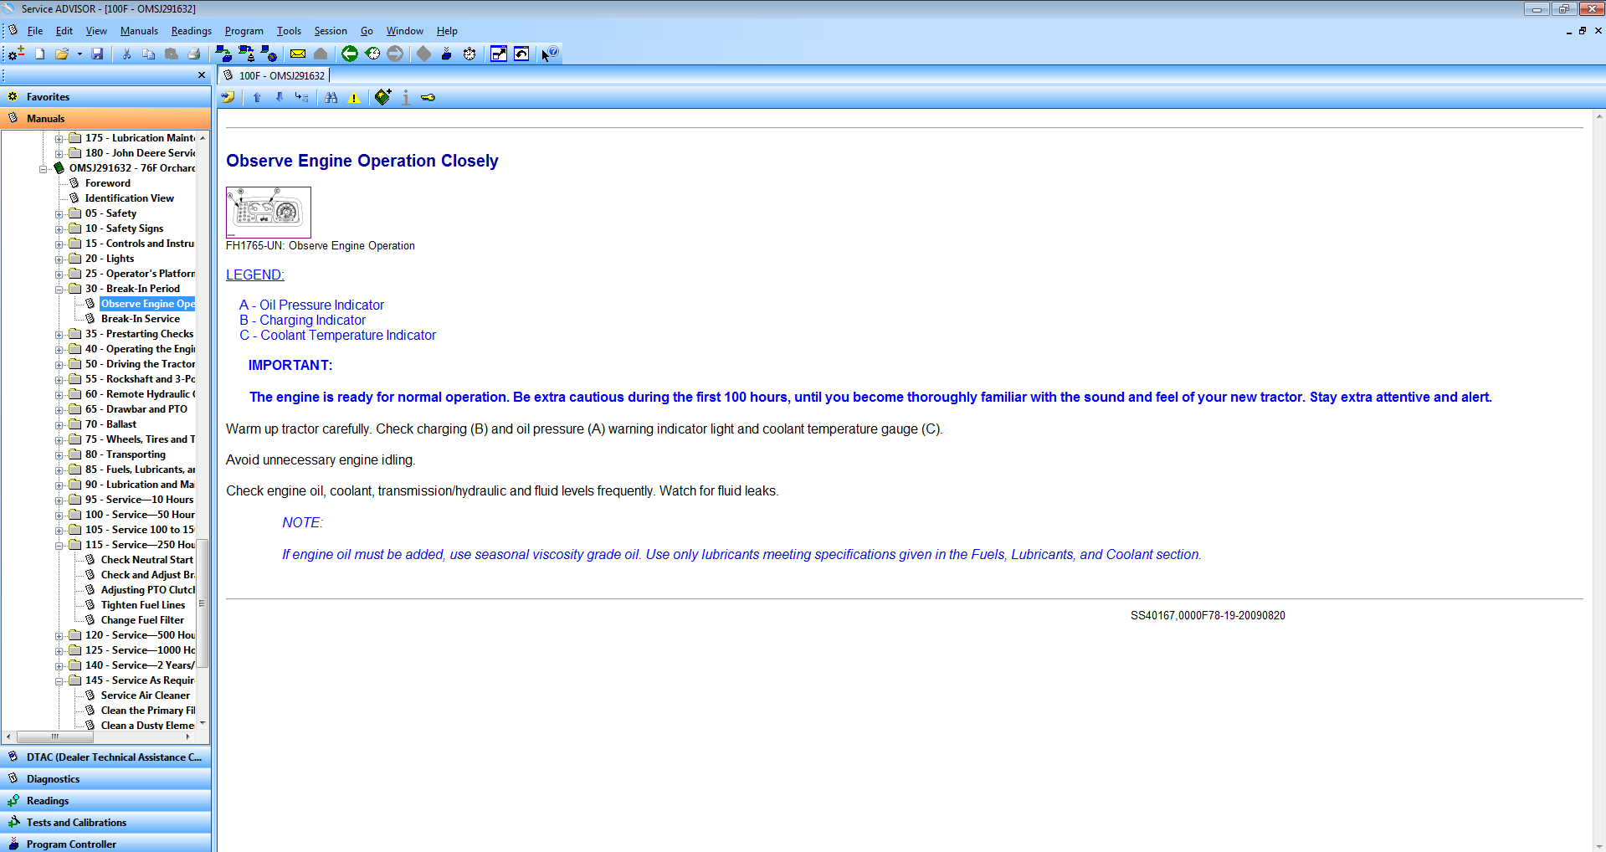1606x852 pixels.
Task: Click the print toolbar icon
Action: point(194,54)
